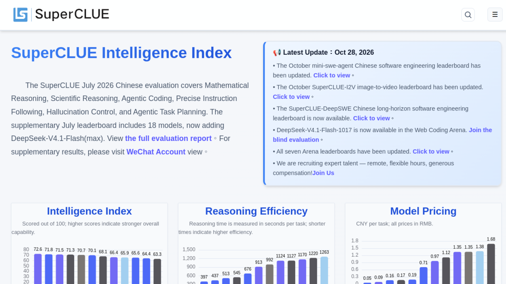
Task: Open Join the blind evaluation link
Action: [382, 135]
